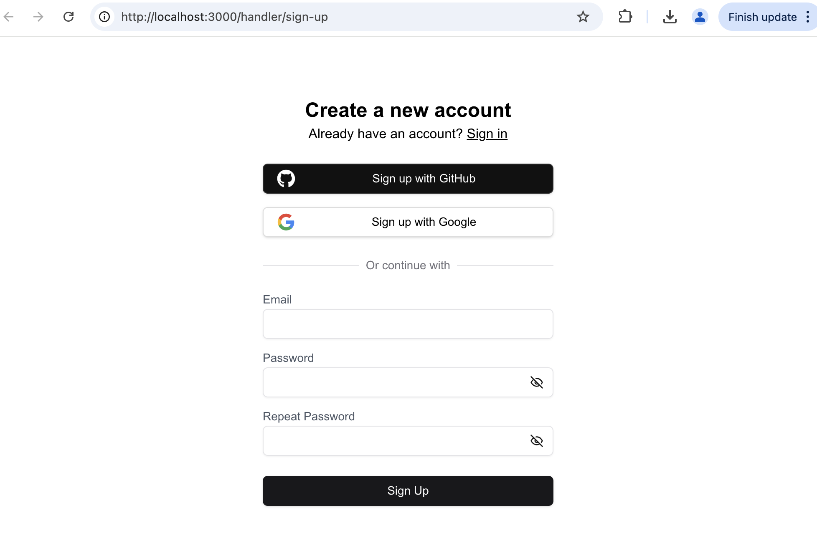Open the browser downloads icon
817x556 pixels.
[670, 17]
